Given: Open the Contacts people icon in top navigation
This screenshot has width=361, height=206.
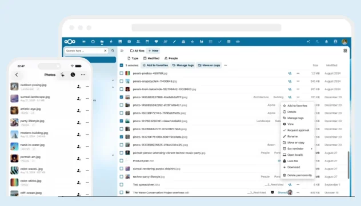Looking at the screenshot, I should [x=138, y=42].
